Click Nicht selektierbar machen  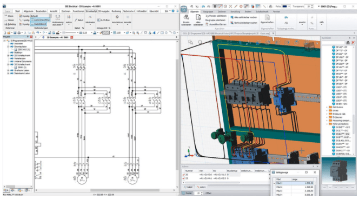(x=244, y=23)
